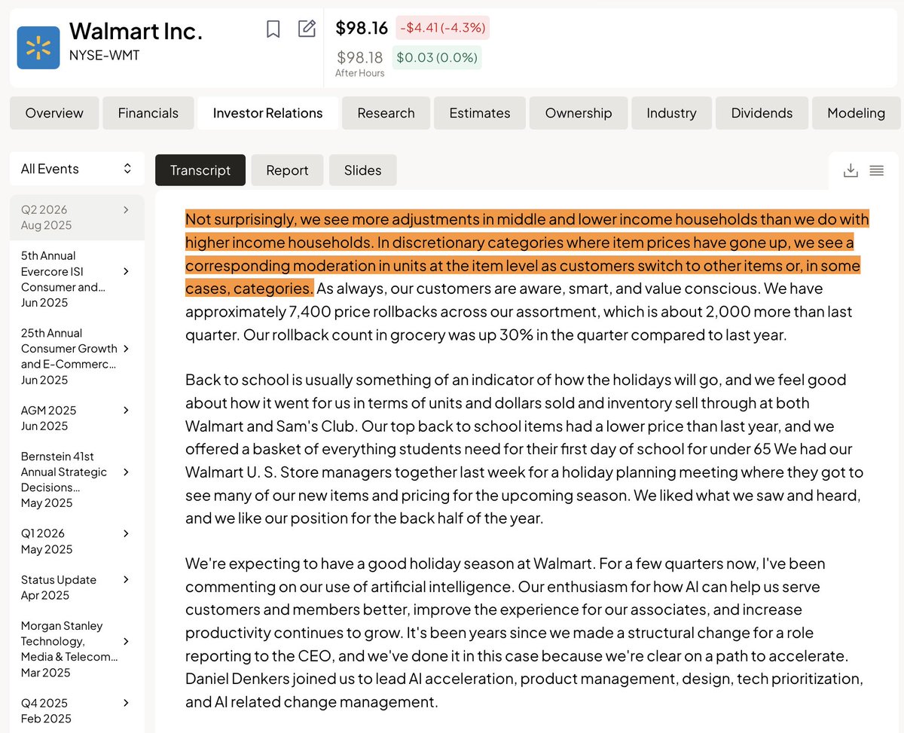Expand chevron for 5th Annual Evercore ISI event
Image resolution: width=904 pixels, height=733 pixels.
tap(126, 271)
